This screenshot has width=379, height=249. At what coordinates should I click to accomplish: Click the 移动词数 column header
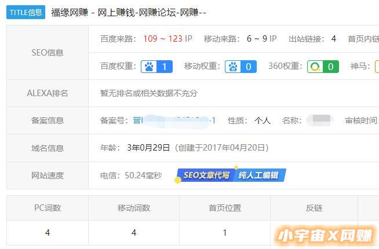click(134, 208)
